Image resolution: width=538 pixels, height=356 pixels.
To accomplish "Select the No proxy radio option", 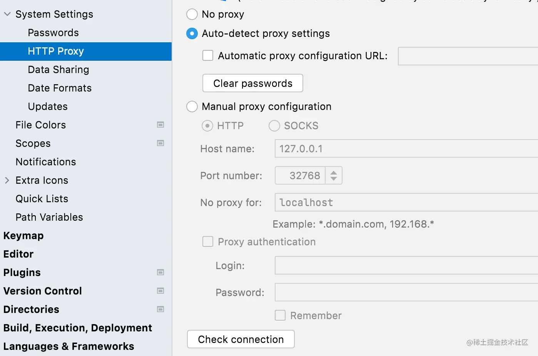I will pyautogui.click(x=192, y=14).
